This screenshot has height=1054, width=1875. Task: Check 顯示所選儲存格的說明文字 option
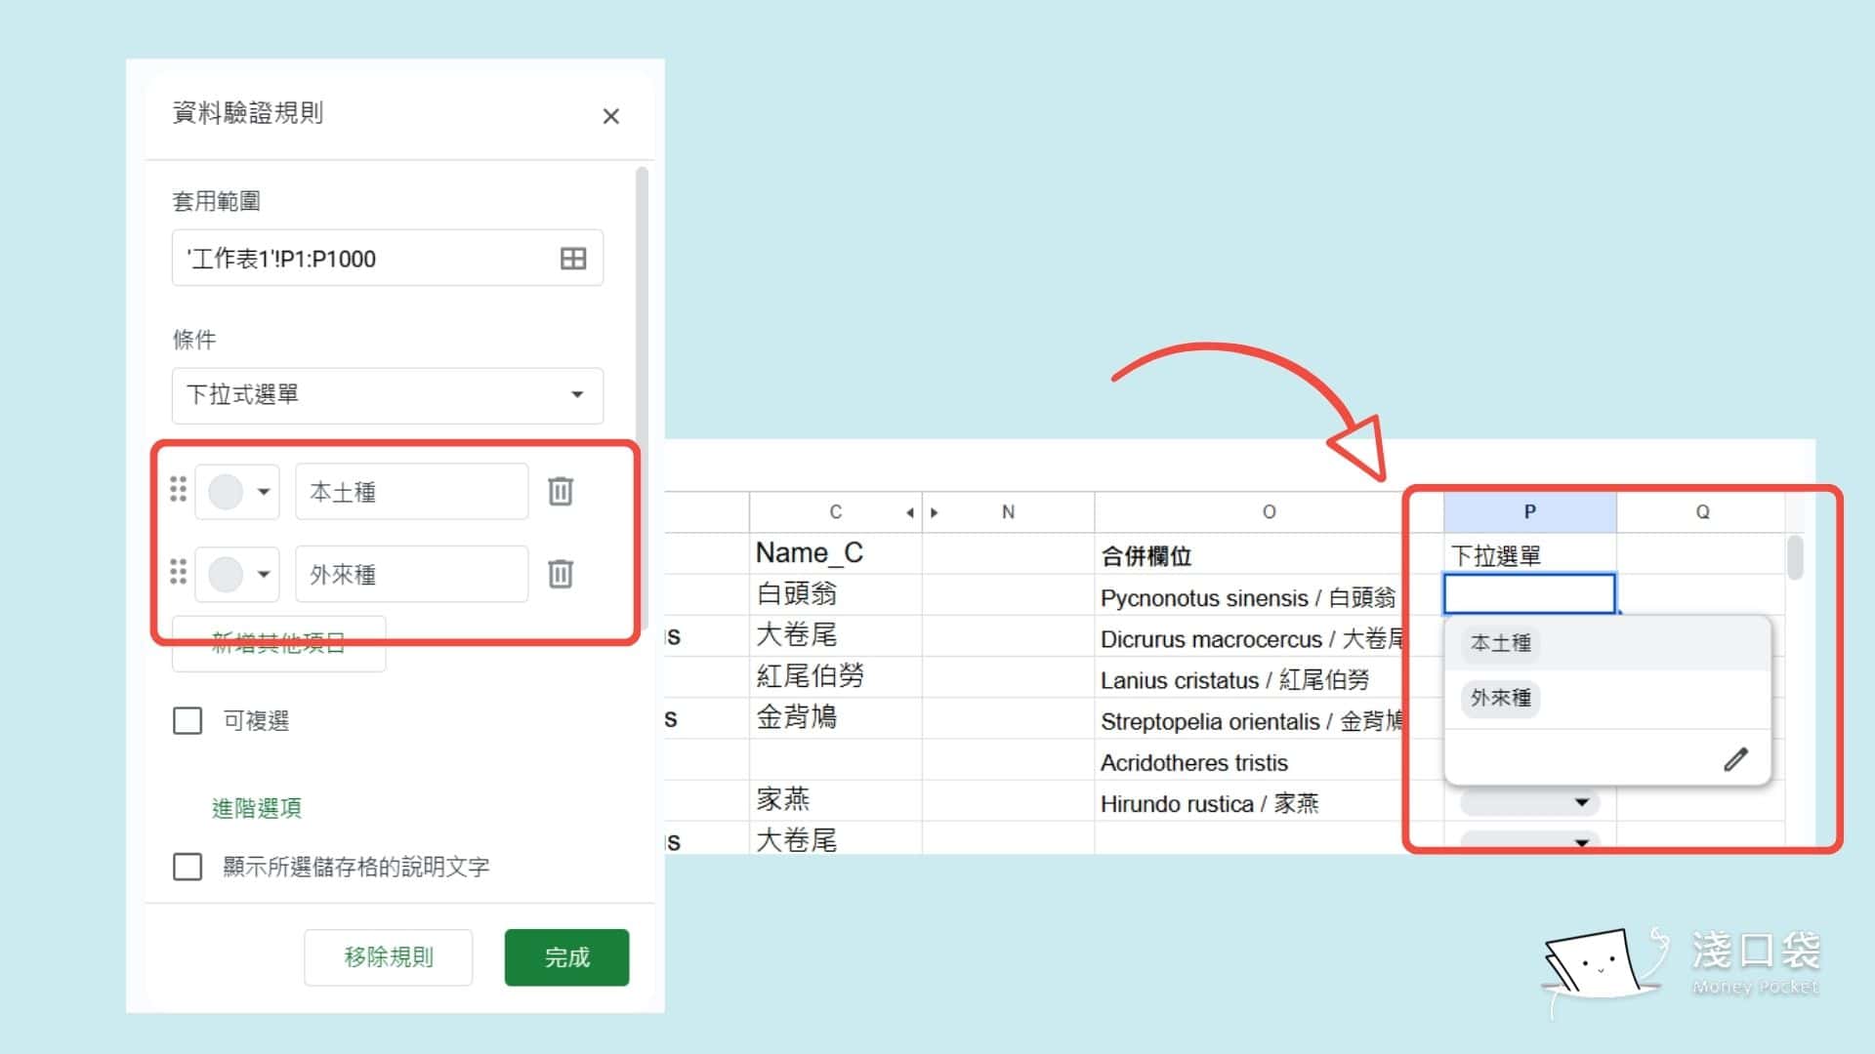(187, 867)
